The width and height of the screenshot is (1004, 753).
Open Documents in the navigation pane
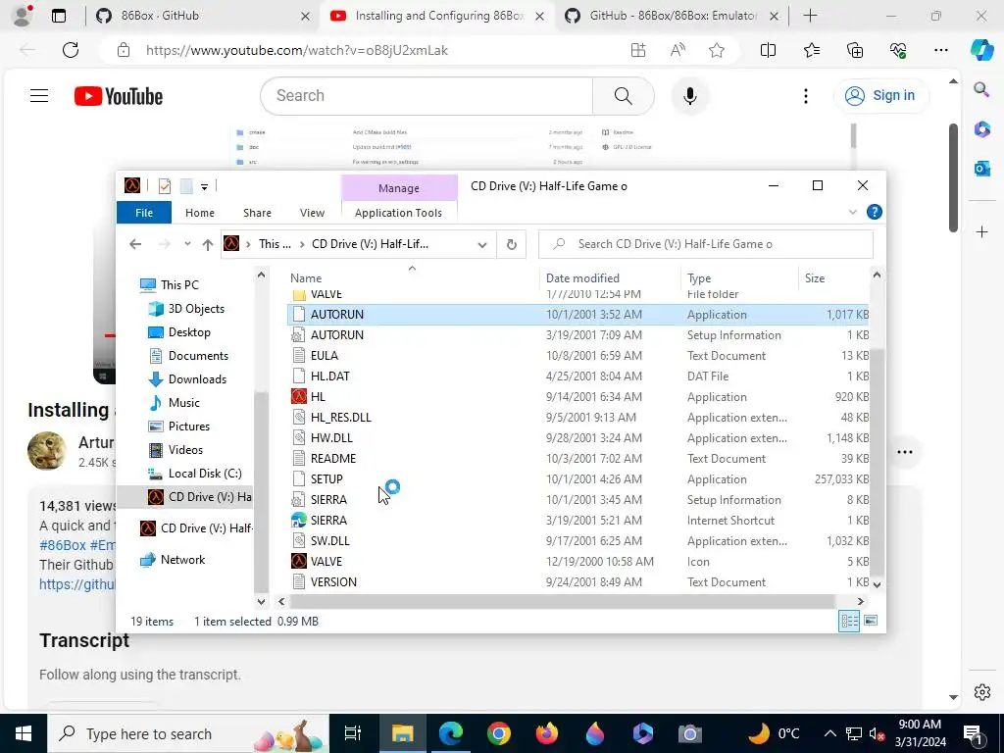[198, 355]
